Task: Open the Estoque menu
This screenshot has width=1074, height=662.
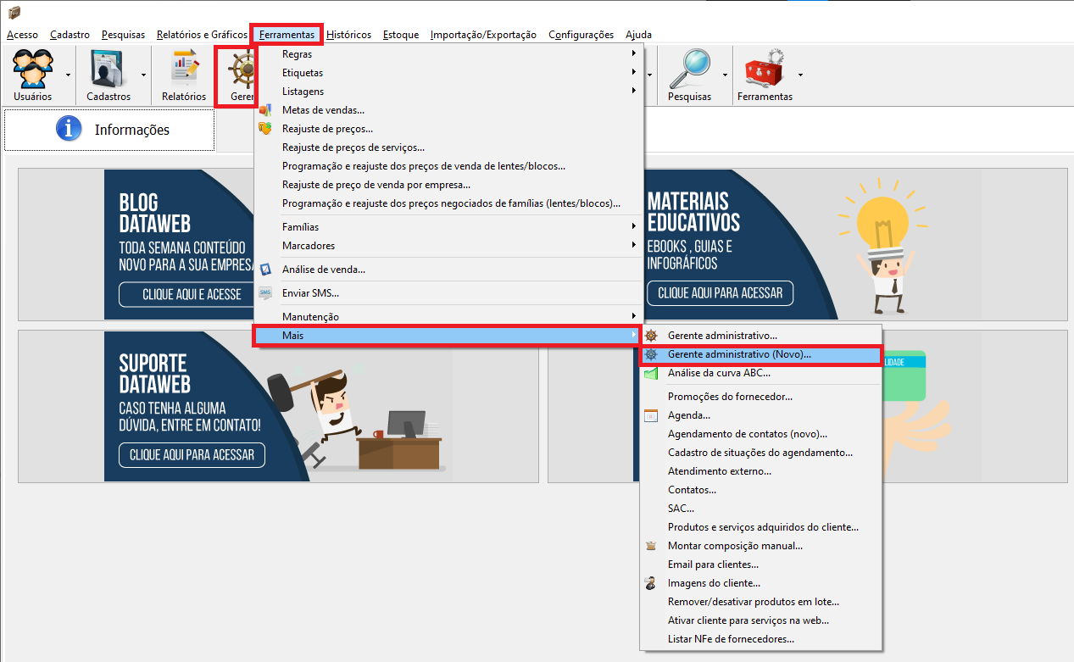Action: tap(400, 35)
